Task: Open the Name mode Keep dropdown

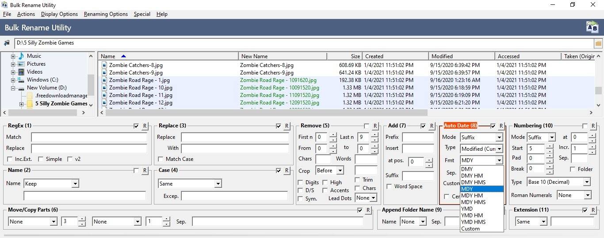Action: [51, 184]
